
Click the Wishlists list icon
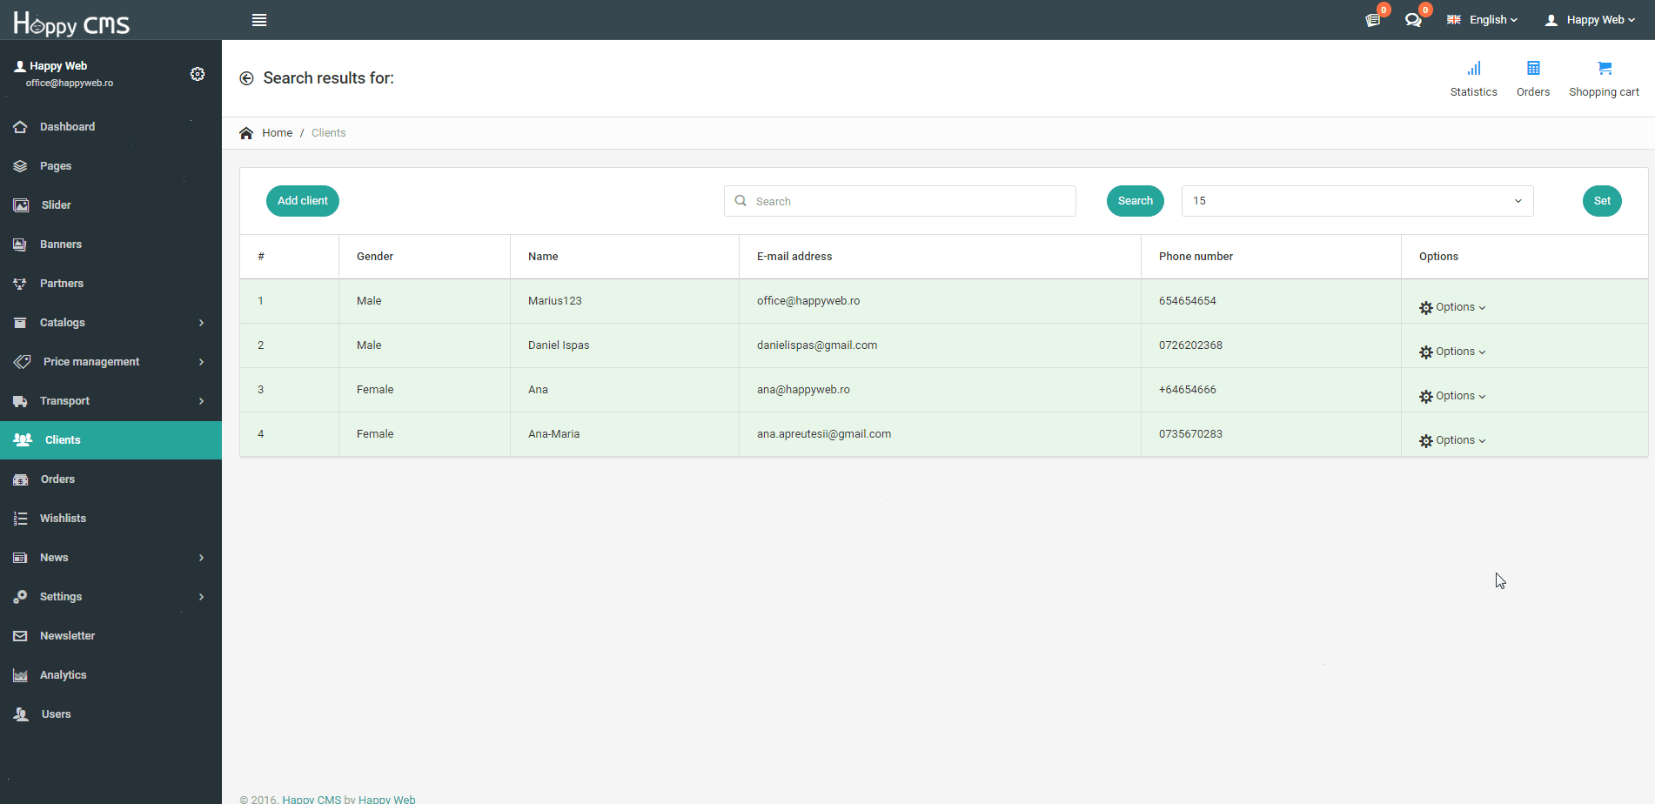point(20,519)
